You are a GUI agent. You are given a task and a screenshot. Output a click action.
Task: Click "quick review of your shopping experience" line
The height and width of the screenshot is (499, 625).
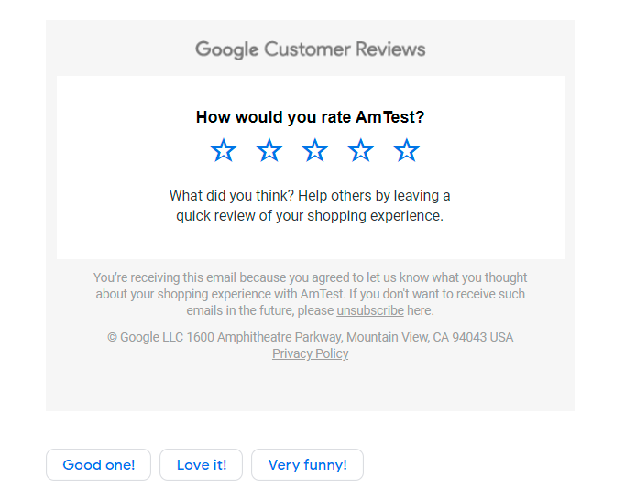click(310, 216)
